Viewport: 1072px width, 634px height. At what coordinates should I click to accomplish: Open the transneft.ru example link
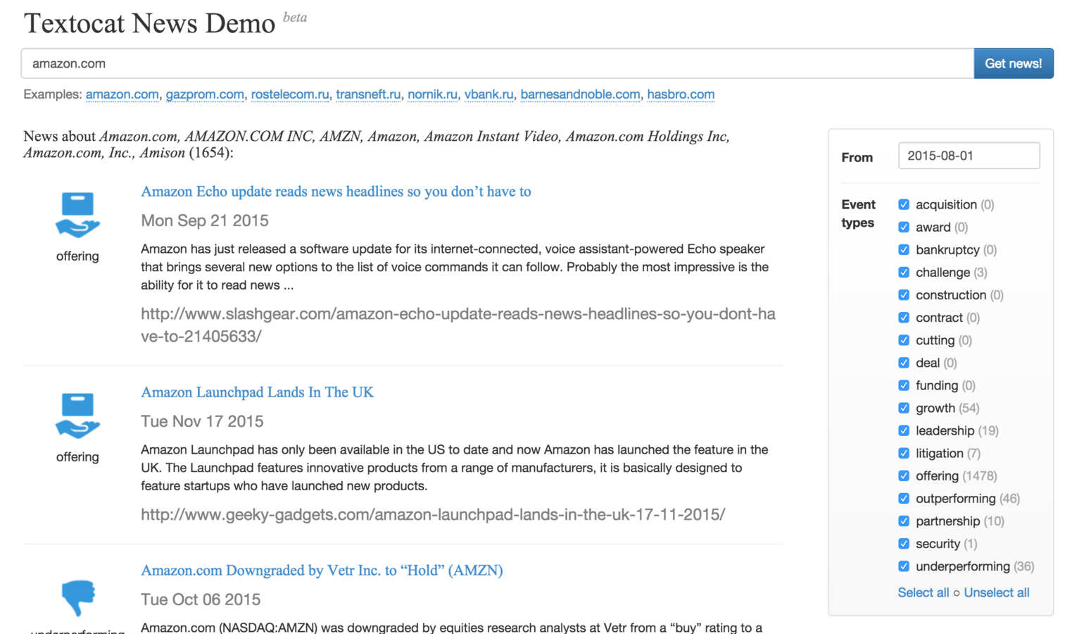[368, 94]
